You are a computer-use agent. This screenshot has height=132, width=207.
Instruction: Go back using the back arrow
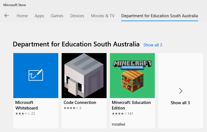[x=7, y=16]
